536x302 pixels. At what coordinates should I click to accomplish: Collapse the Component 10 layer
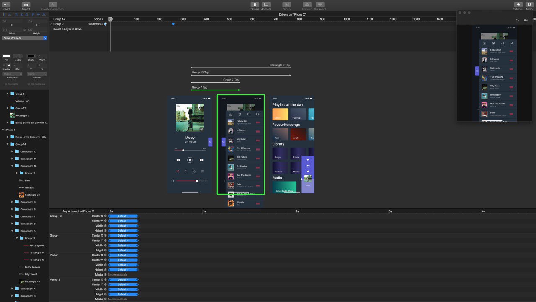[12, 166]
